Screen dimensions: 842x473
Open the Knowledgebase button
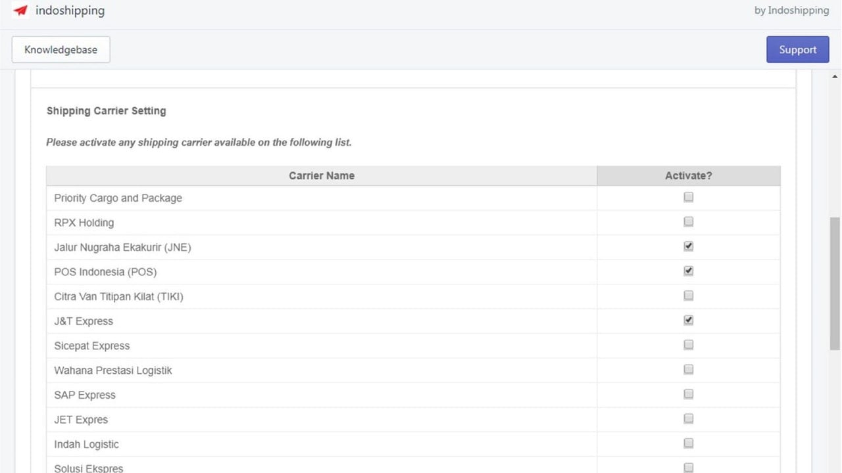61,50
